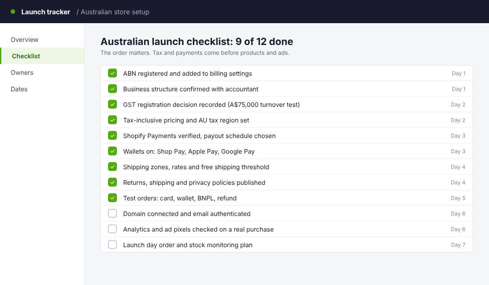Check Domain connected and email authenticated
489x285 pixels.
pyautogui.click(x=112, y=213)
